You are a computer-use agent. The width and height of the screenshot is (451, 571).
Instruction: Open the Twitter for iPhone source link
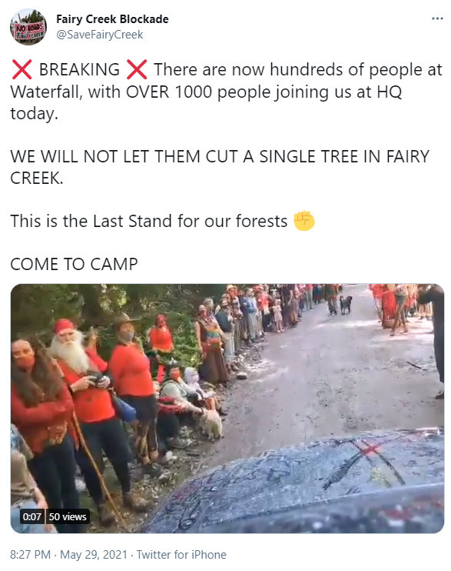point(181,555)
